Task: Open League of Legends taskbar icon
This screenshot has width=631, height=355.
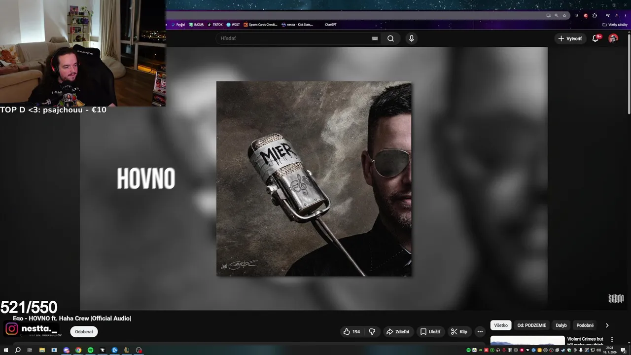Action: (127, 350)
